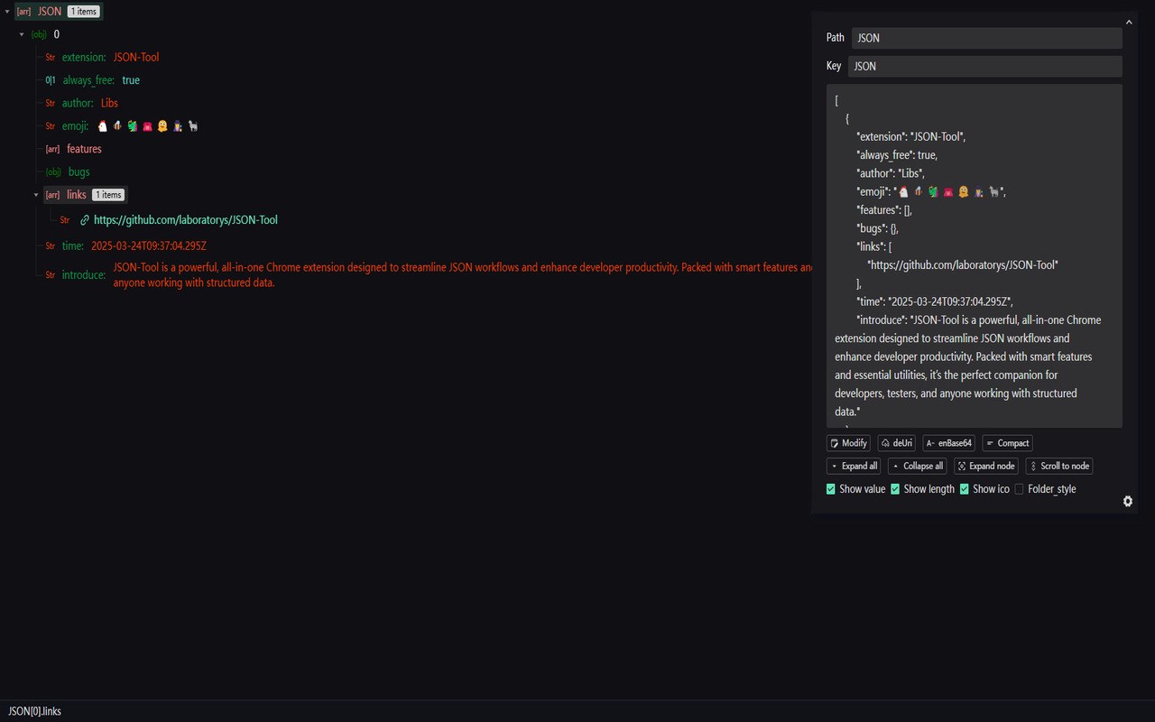Click the obj type icon of node 0
The image size is (1155, 722).
[39, 34]
